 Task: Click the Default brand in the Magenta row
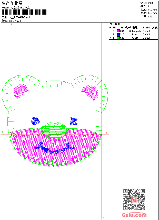click(146, 31)
